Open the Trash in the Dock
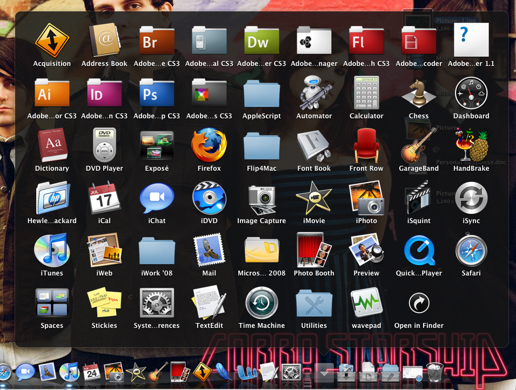This screenshot has height=390, width=516. 434,372
